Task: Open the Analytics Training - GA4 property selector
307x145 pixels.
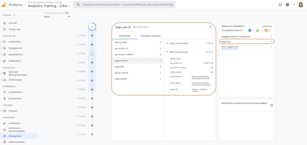Action: 49,6
